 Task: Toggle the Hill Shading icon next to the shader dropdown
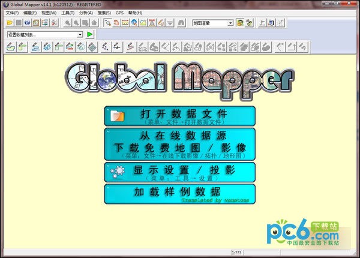pyautogui.click(x=240, y=23)
